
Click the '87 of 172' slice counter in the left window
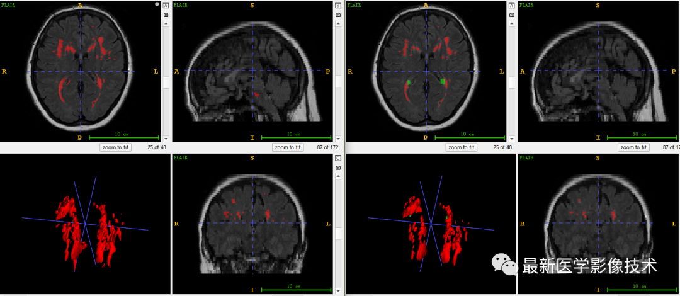click(x=327, y=147)
